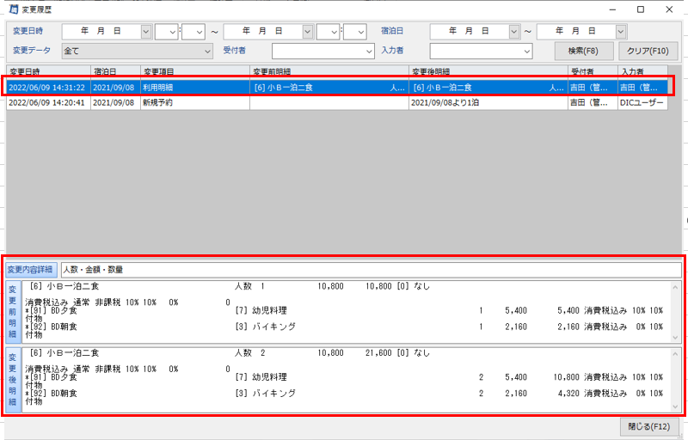Click the クリア(F10) clear button
Screen dimensions: 688x440
click(649, 51)
